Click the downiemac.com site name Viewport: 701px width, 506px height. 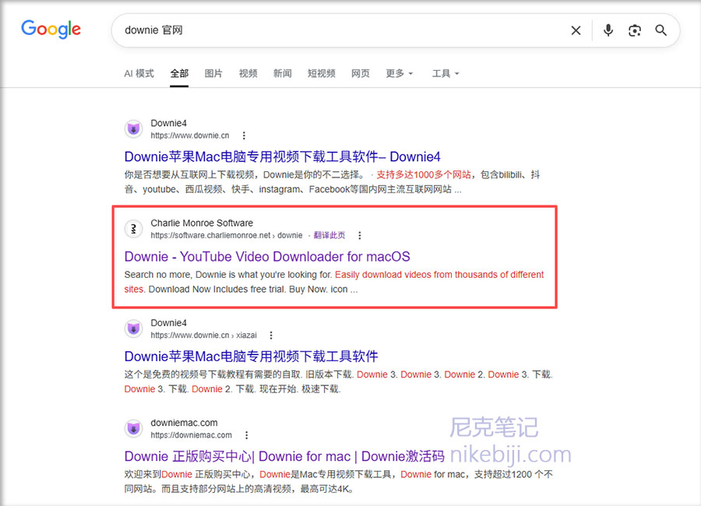tap(184, 423)
